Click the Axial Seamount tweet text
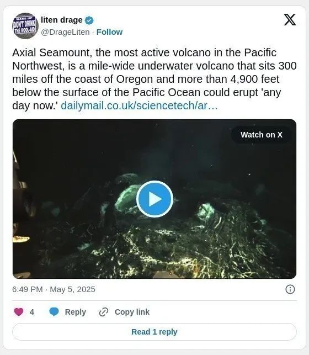 point(154,79)
